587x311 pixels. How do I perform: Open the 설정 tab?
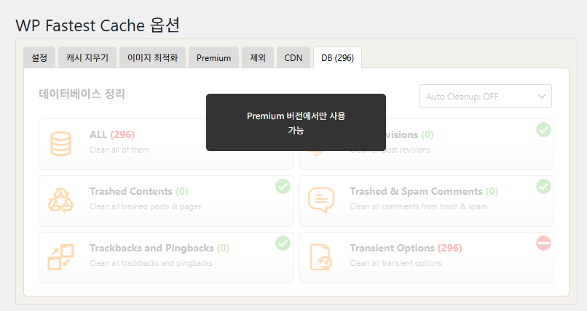(39, 58)
